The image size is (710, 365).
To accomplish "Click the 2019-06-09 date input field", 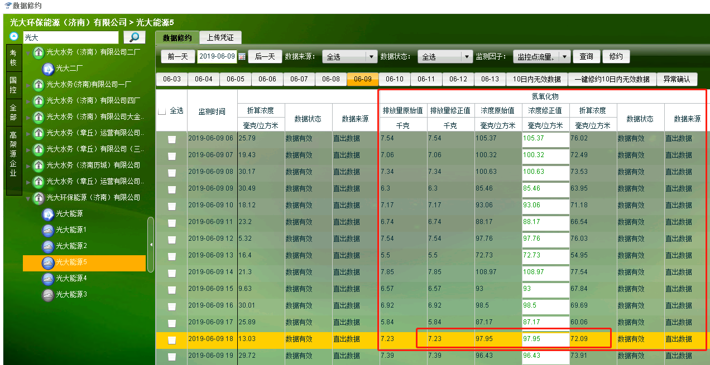I will coord(217,56).
